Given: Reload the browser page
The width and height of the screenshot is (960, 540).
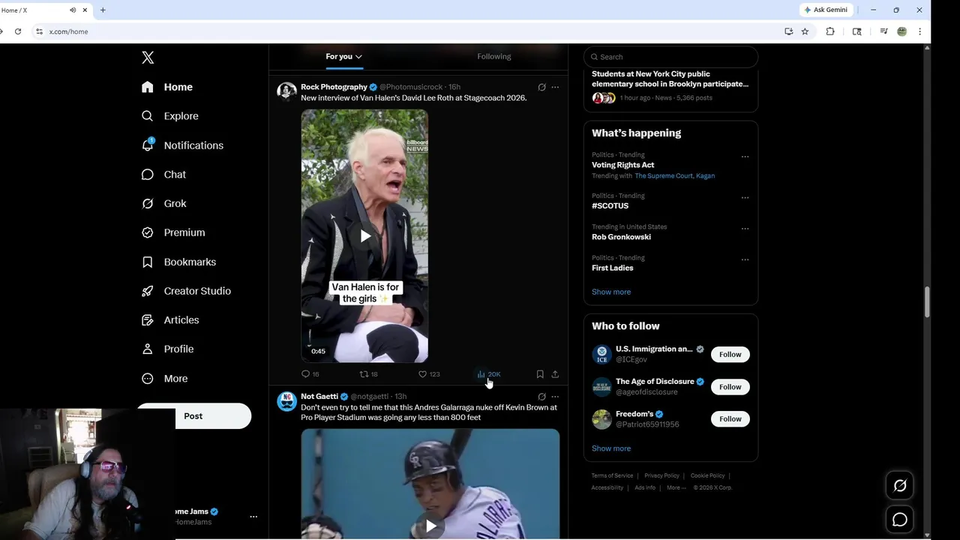Looking at the screenshot, I should (x=18, y=31).
